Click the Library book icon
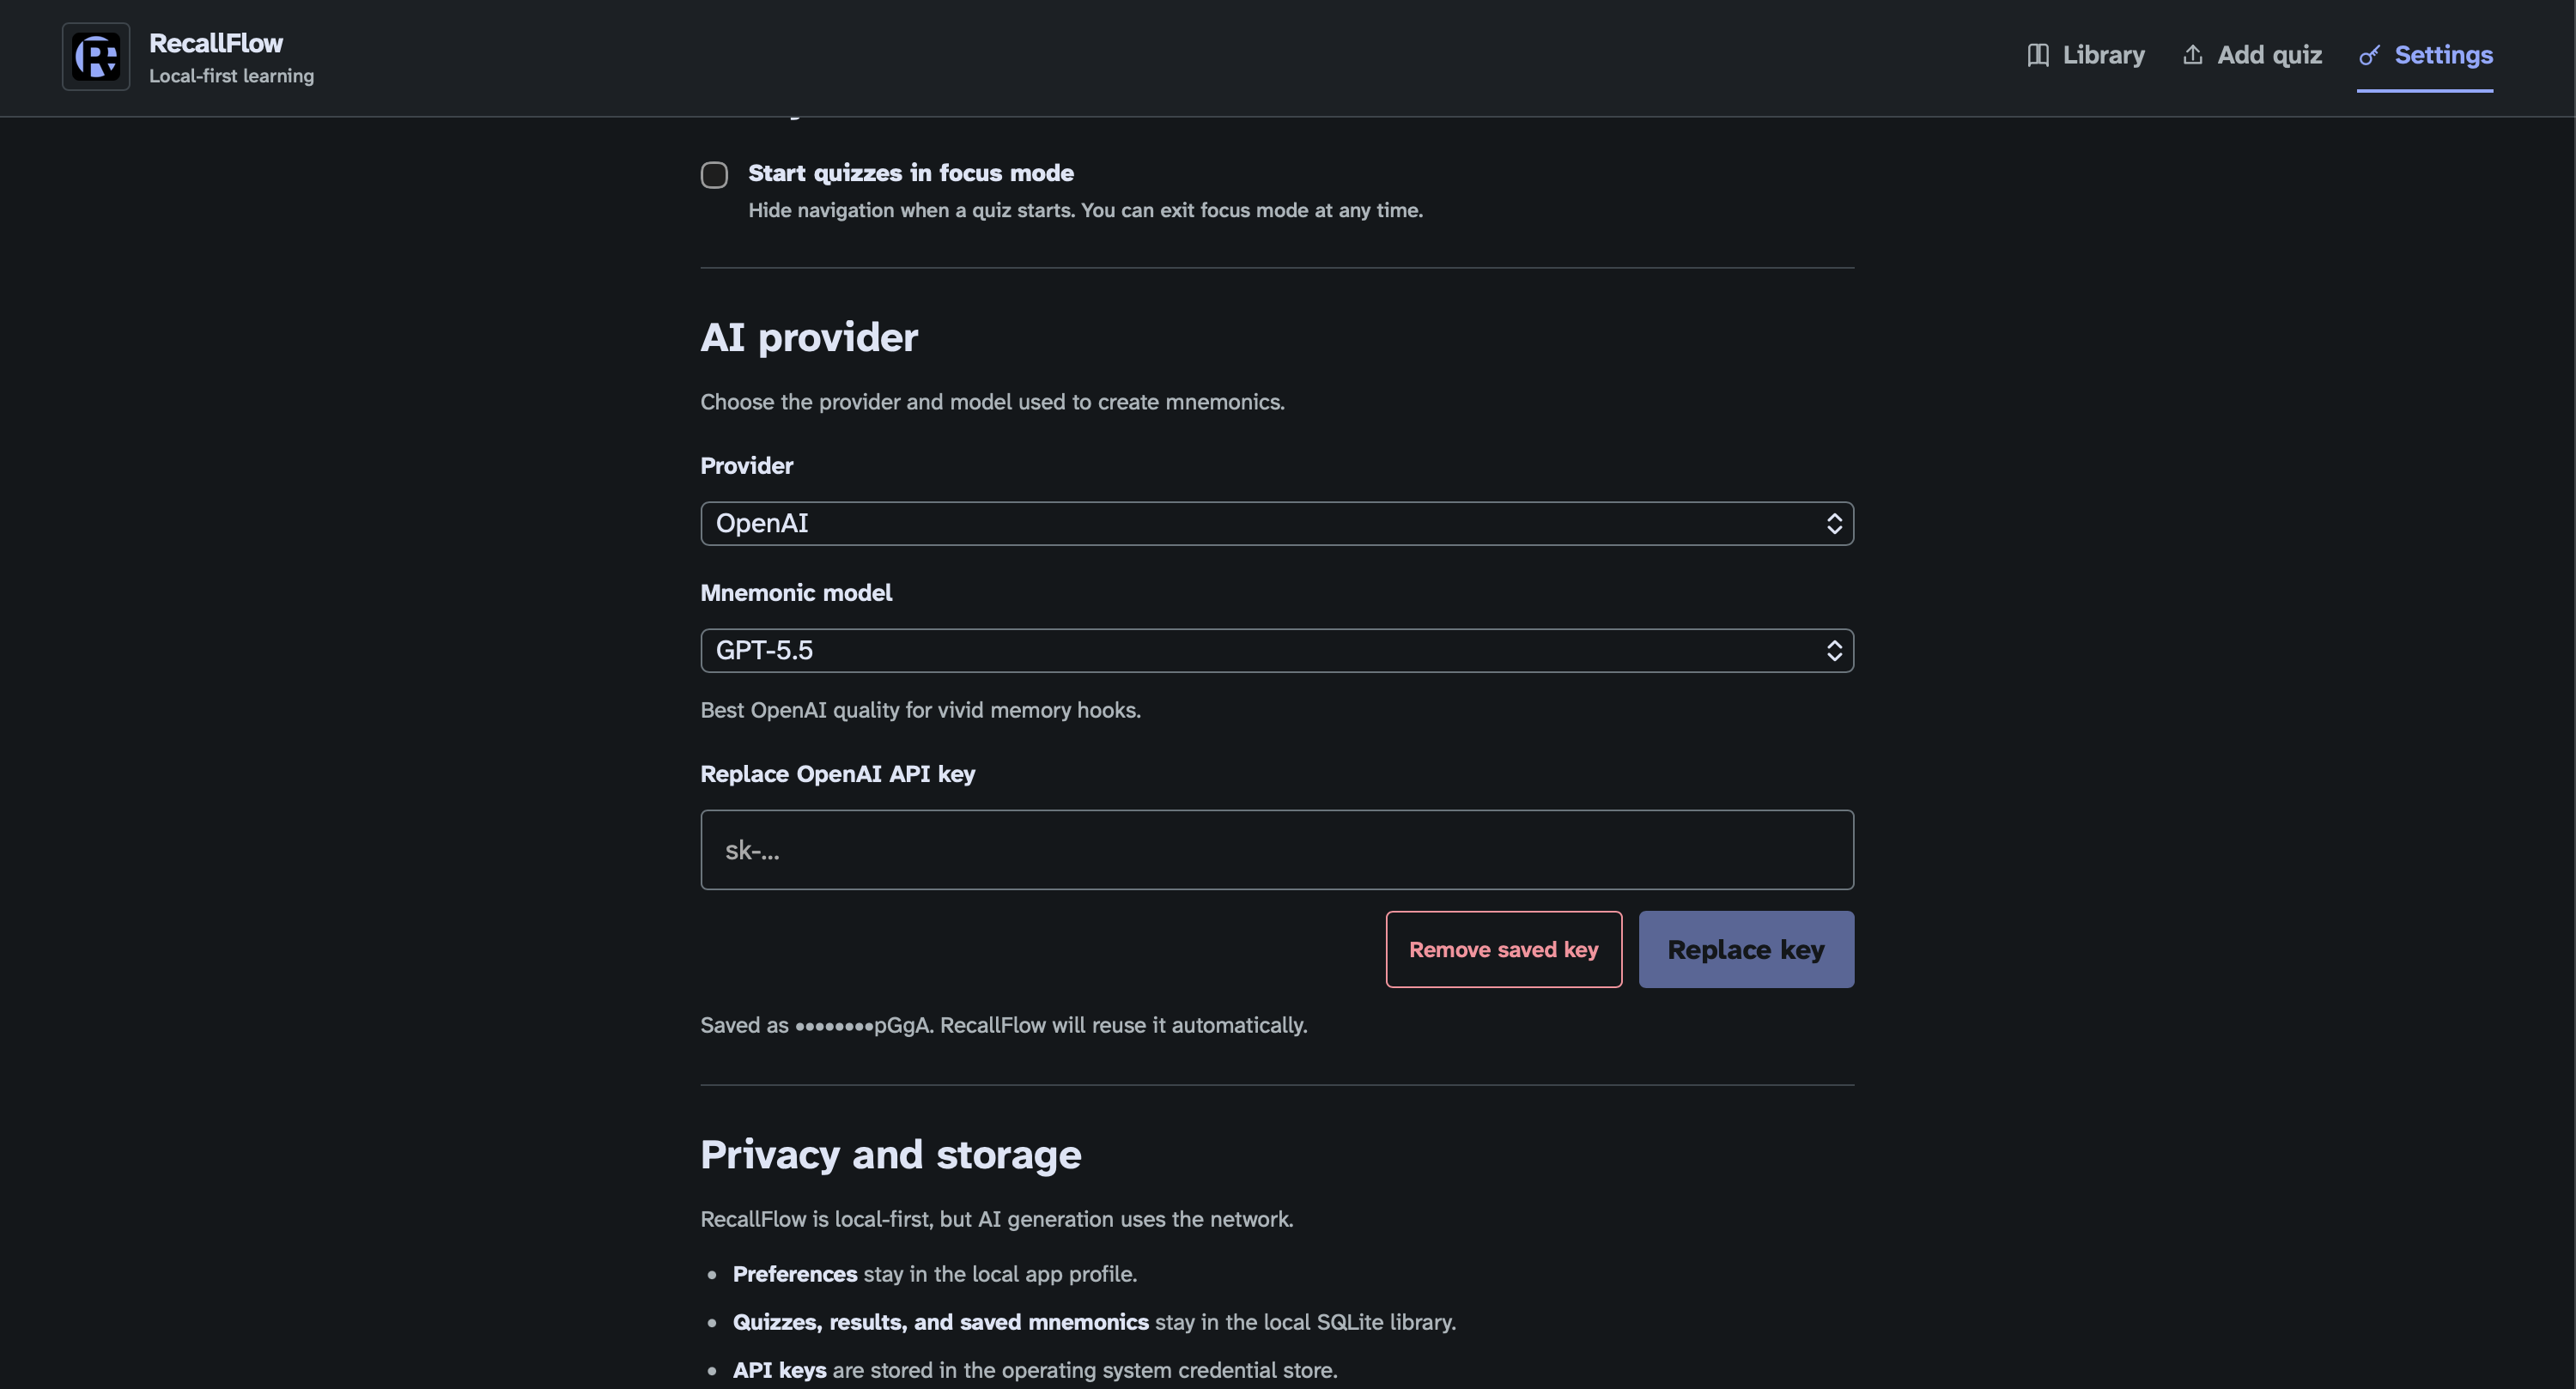Viewport: 2576px width, 1389px height. 2038,55
